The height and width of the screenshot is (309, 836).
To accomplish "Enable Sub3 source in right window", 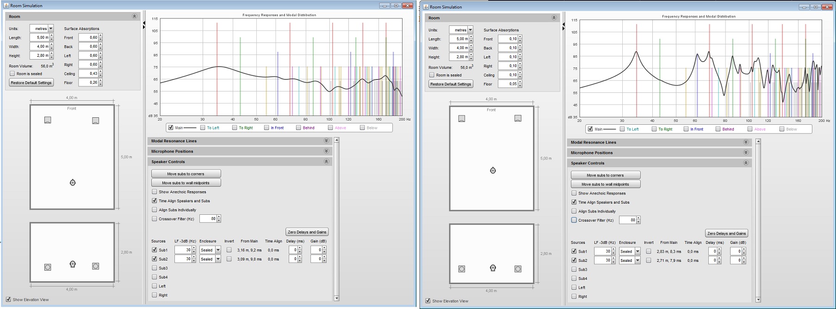I will click(x=574, y=269).
